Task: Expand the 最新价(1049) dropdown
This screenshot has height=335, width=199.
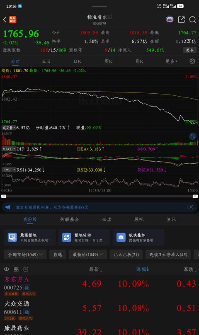Action: click(88, 255)
